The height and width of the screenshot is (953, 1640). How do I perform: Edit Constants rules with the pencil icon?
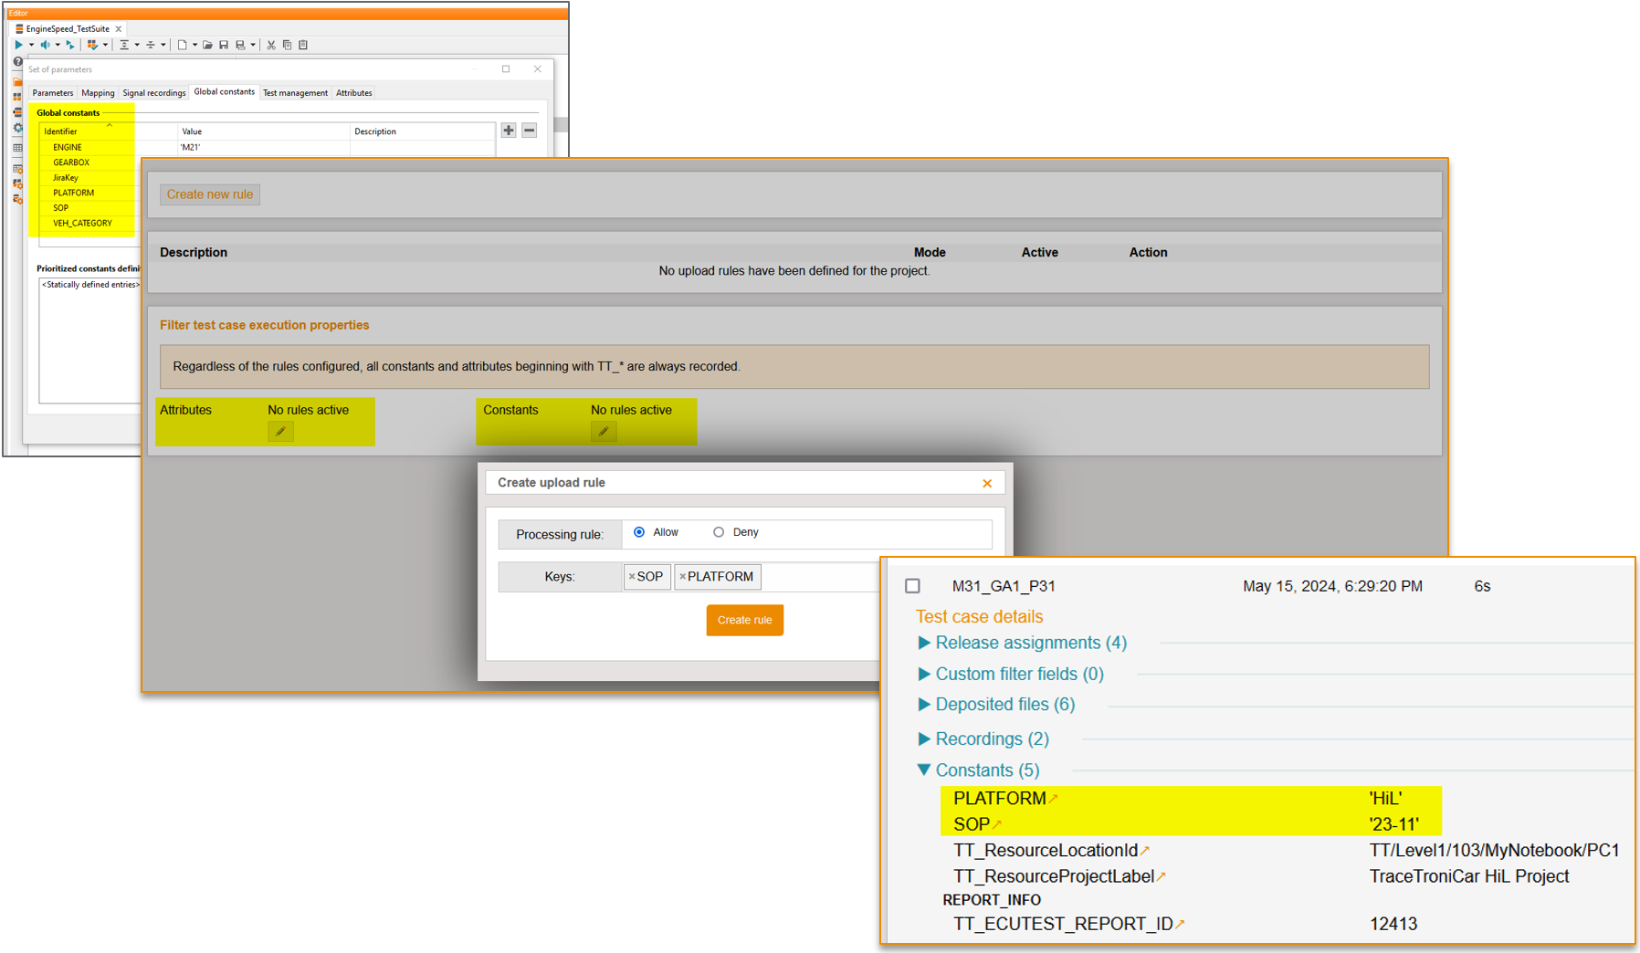(604, 430)
